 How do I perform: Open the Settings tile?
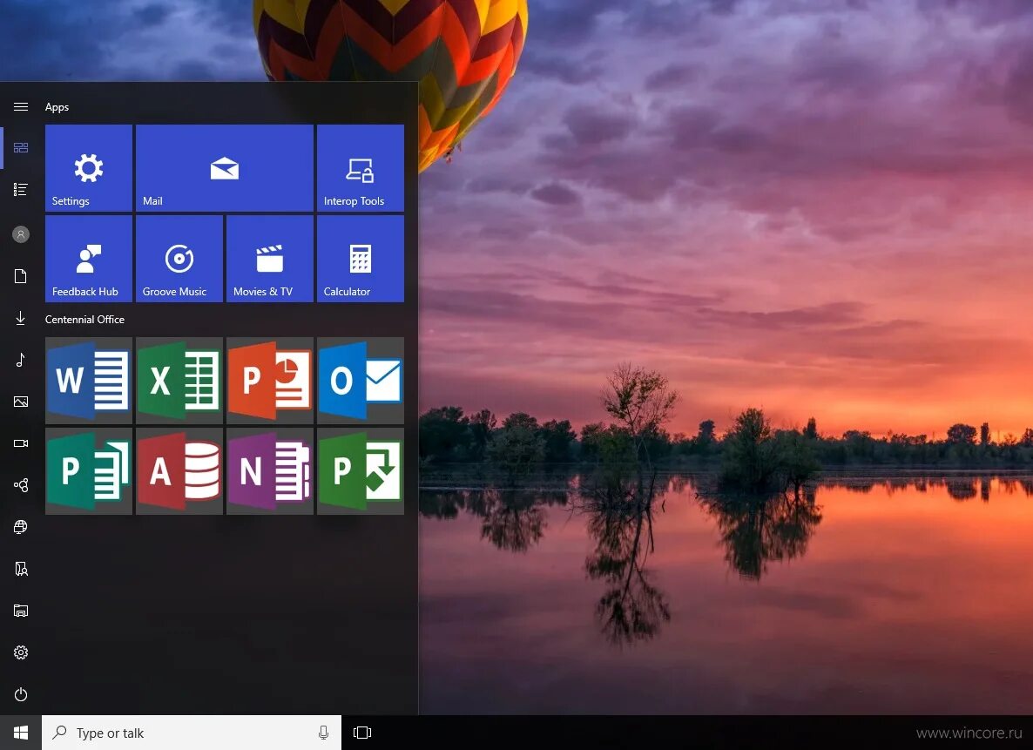pyautogui.click(x=88, y=168)
